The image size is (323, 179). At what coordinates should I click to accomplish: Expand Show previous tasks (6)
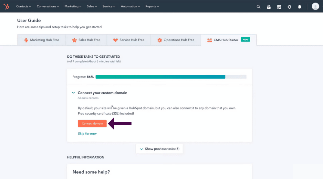point(160,149)
